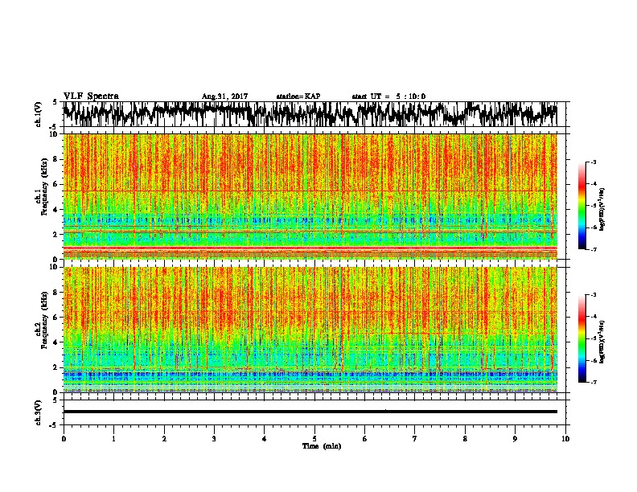Click the date label "Aug.31, 2017"
This screenshot has height=492, width=637.
224,96
